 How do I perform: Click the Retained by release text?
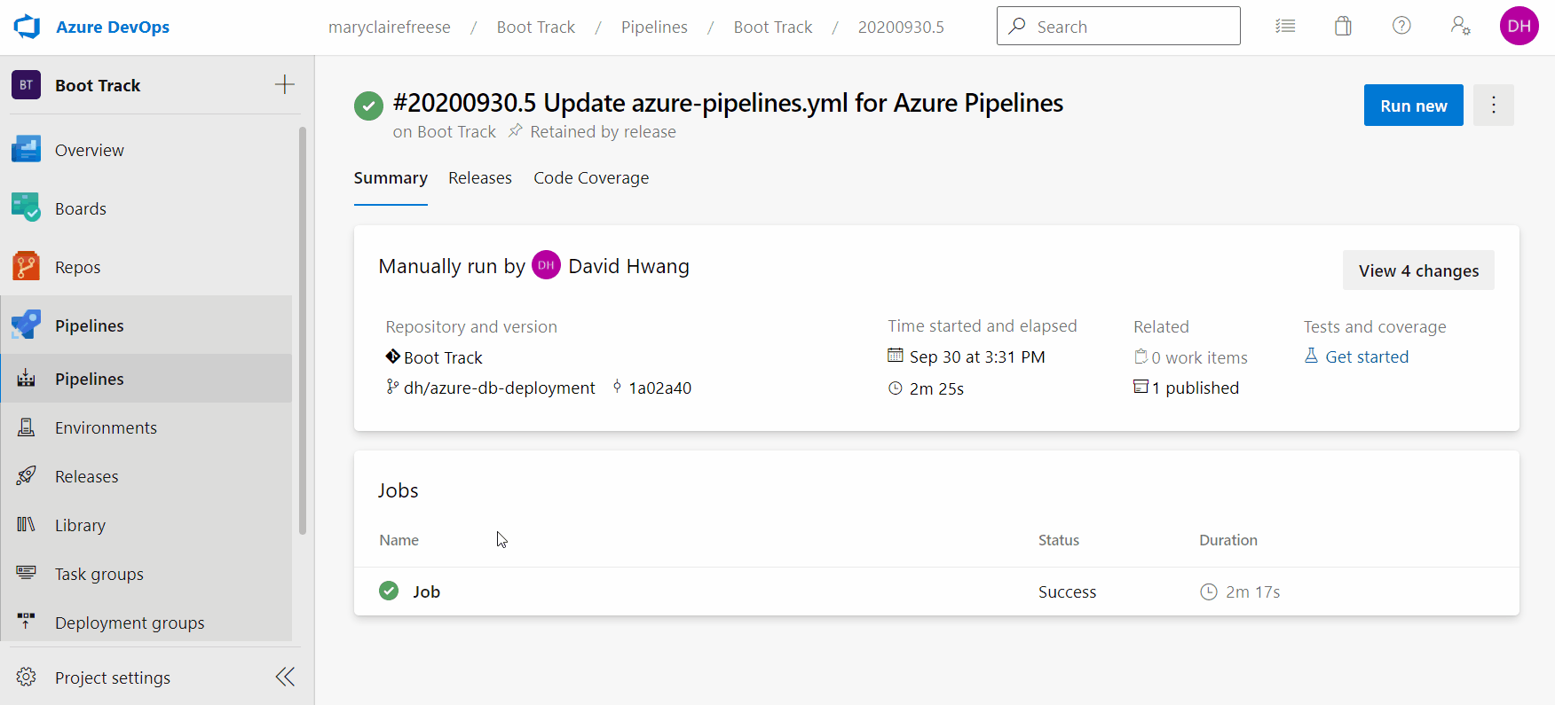(x=603, y=131)
